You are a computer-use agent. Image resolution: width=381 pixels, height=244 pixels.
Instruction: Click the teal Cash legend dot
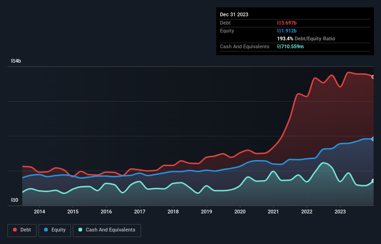click(80, 230)
